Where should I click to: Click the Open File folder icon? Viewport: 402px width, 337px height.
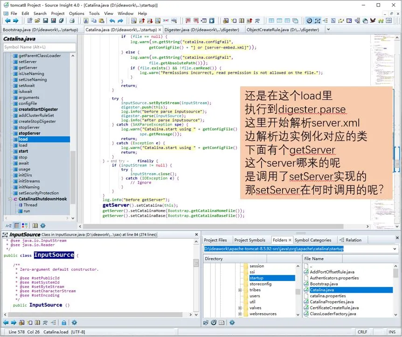pos(37,21)
